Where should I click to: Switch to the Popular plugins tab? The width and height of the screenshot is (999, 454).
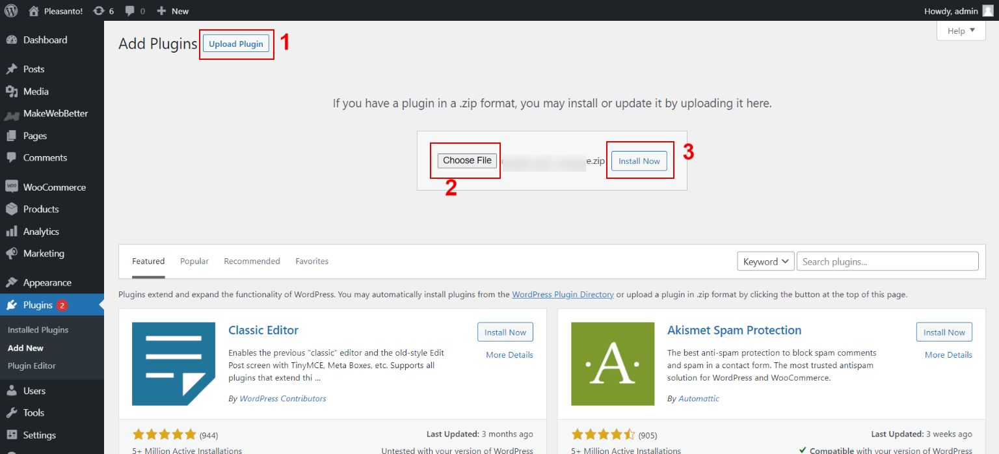click(x=194, y=261)
